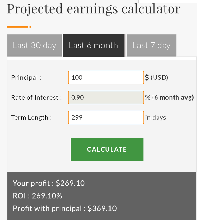
Task: Click the bold 6 month avg text
Action: pos(174,98)
